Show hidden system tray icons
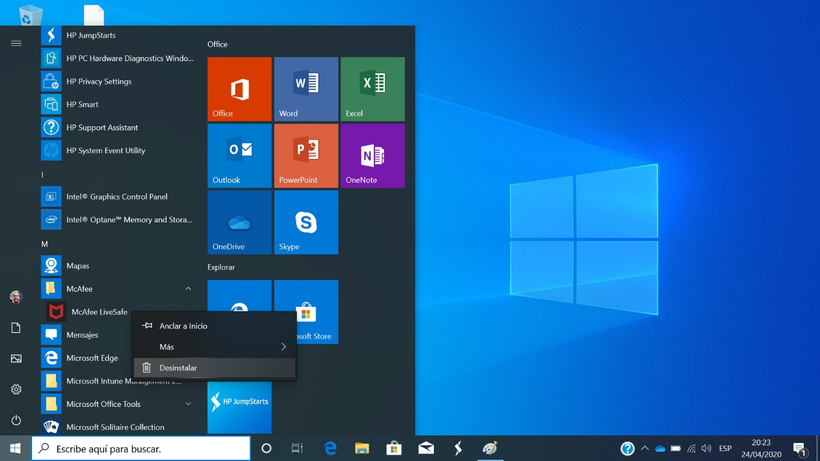Image resolution: width=820 pixels, height=461 pixels. click(645, 448)
